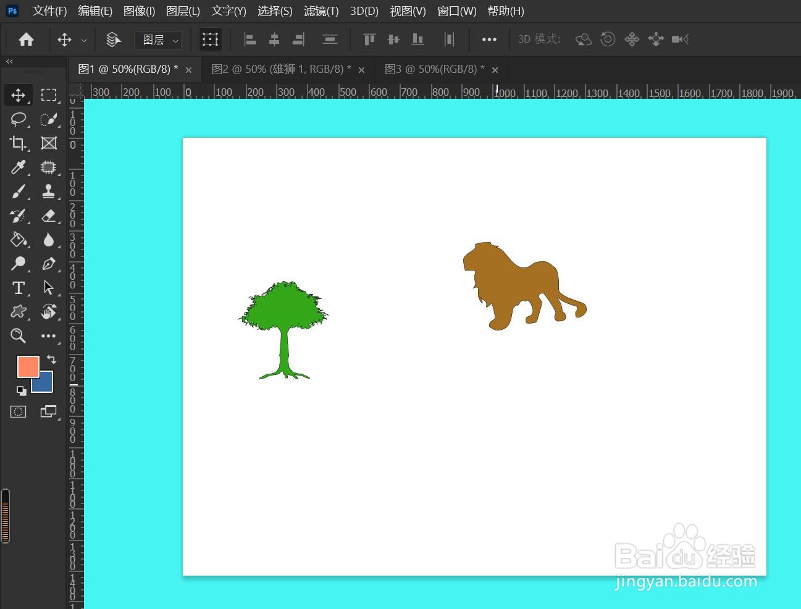Expand the toolbox with double-arrow collapse button
Screen dimensions: 801x609
coord(9,61)
